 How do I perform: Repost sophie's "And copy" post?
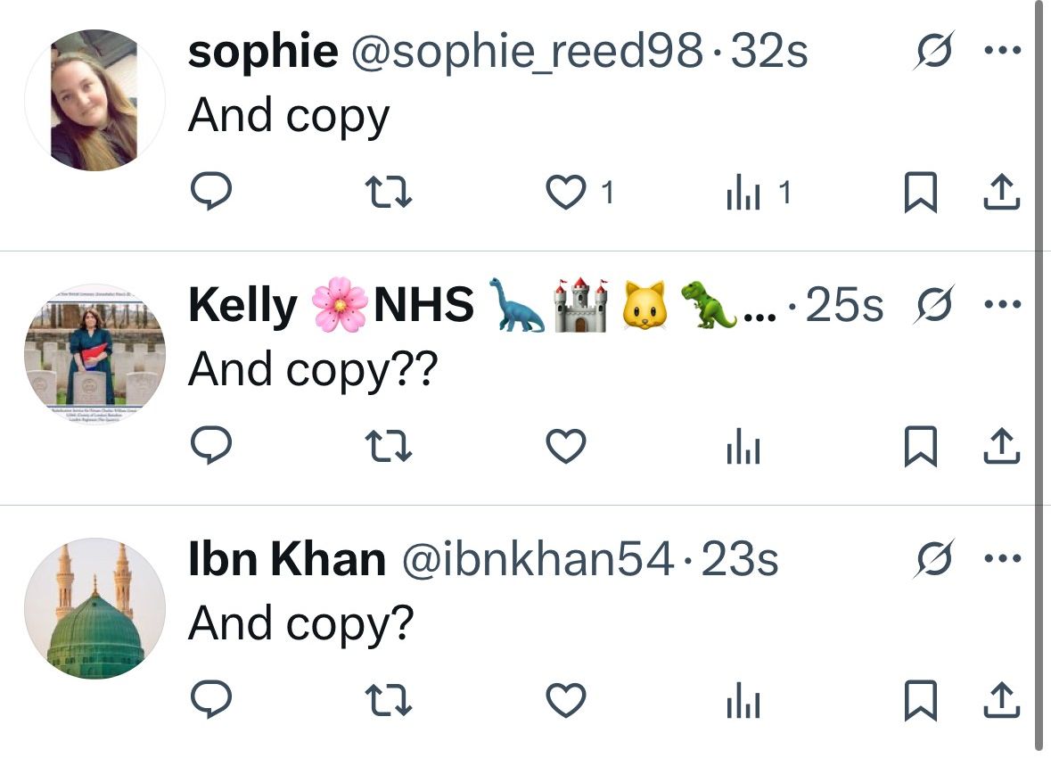(x=391, y=192)
